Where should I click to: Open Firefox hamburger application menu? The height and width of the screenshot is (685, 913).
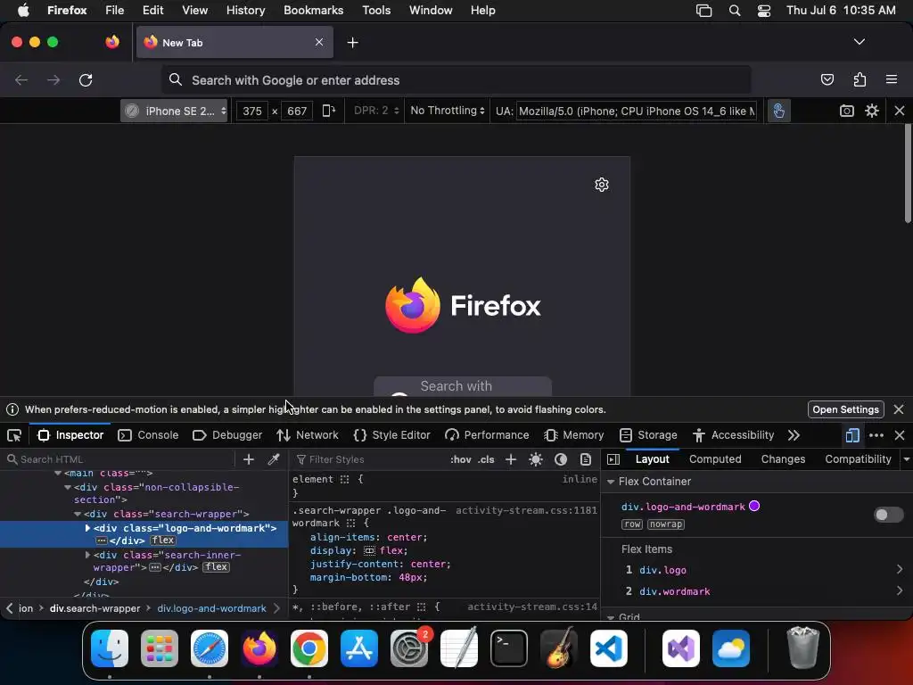click(x=891, y=79)
